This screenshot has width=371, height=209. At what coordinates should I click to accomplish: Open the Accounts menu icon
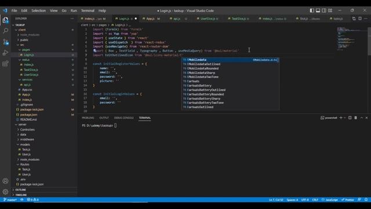(x=5, y=181)
